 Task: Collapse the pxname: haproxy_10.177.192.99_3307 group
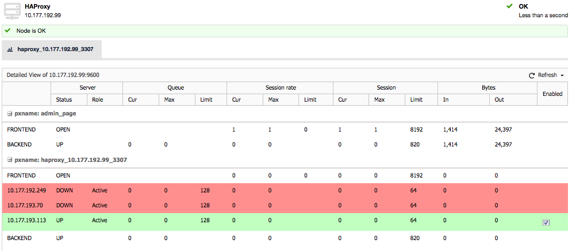point(10,160)
